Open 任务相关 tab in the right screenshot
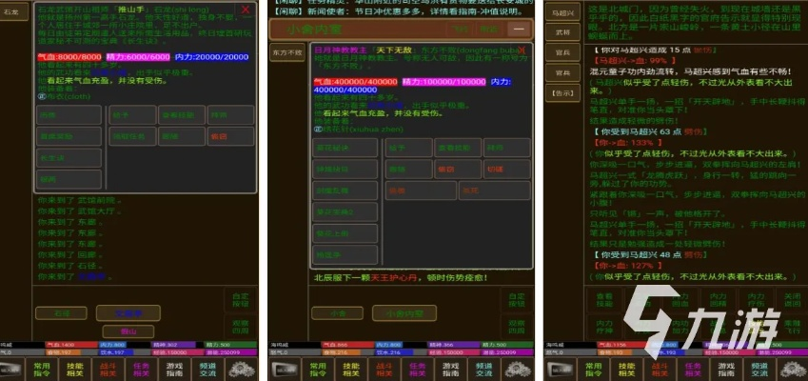The height and width of the screenshot is (381, 808). [x=693, y=370]
